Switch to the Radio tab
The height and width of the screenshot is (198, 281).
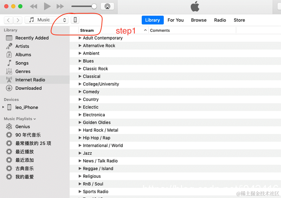(220, 20)
